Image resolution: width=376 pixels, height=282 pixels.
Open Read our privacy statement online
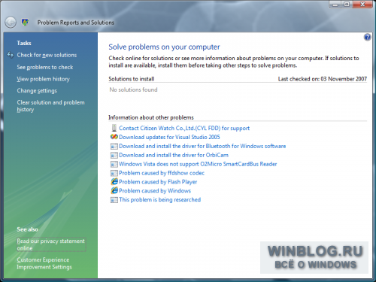click(x=51, y=244)
